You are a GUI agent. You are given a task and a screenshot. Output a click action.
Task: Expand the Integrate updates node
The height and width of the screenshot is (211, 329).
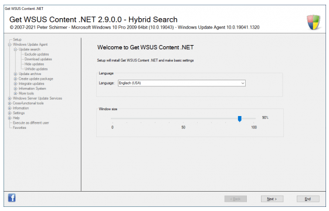[x=15, y=83]
